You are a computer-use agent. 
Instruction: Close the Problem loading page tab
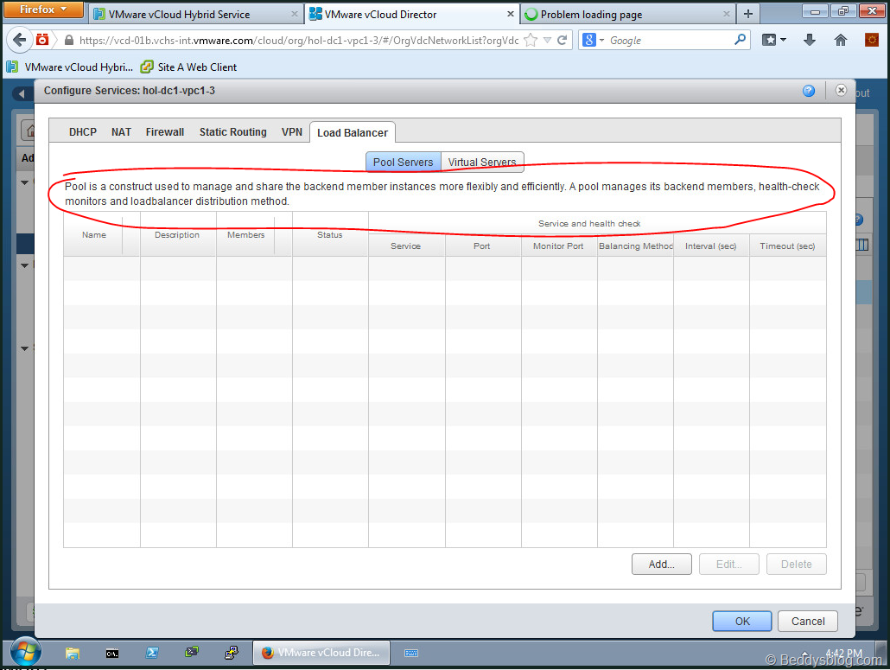pyautogui.click(x=727, y=14)
